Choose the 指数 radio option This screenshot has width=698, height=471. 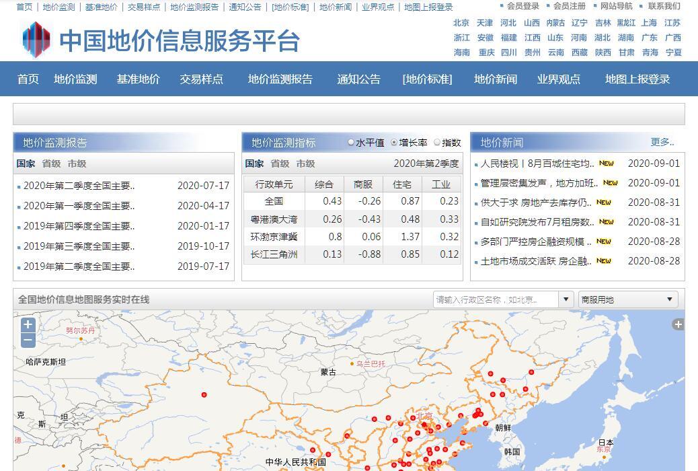437,143
